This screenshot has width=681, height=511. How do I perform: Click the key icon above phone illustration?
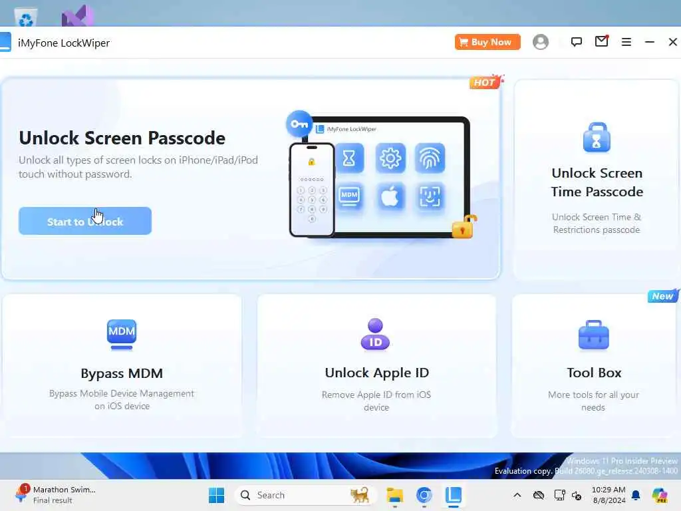click(299, 124)
